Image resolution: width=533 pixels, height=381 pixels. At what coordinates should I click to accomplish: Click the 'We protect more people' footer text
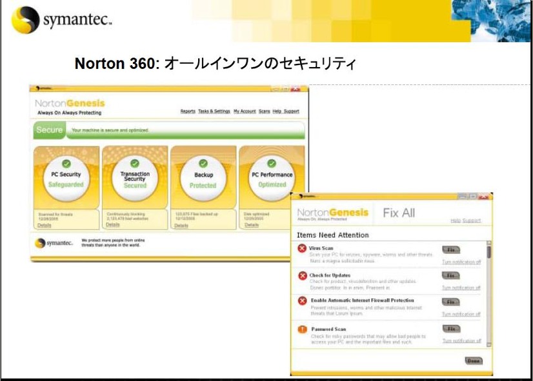113,242
